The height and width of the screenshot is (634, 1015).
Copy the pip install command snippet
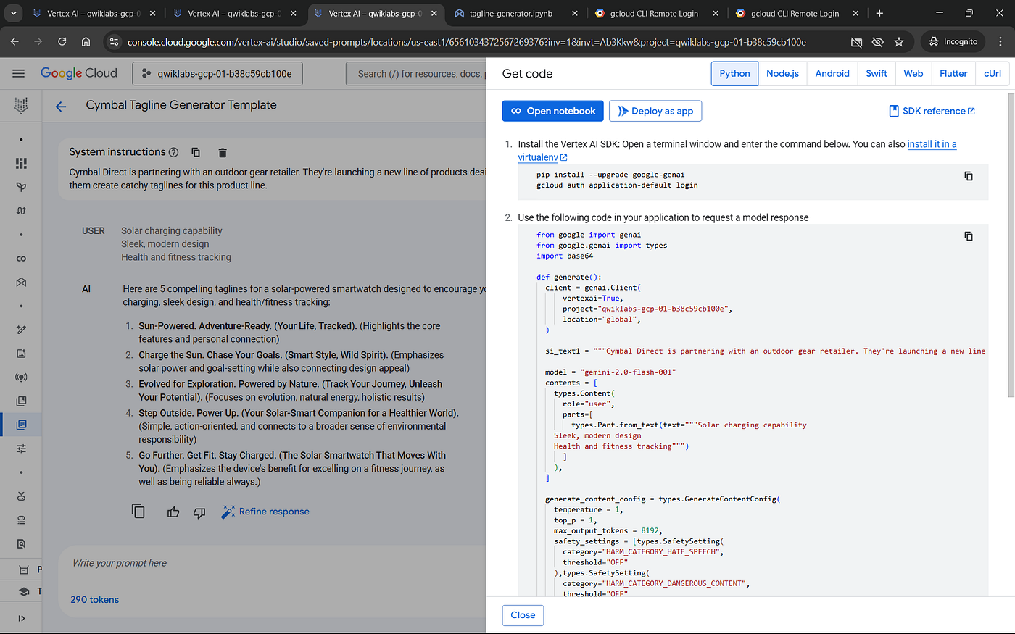(969, 176)
